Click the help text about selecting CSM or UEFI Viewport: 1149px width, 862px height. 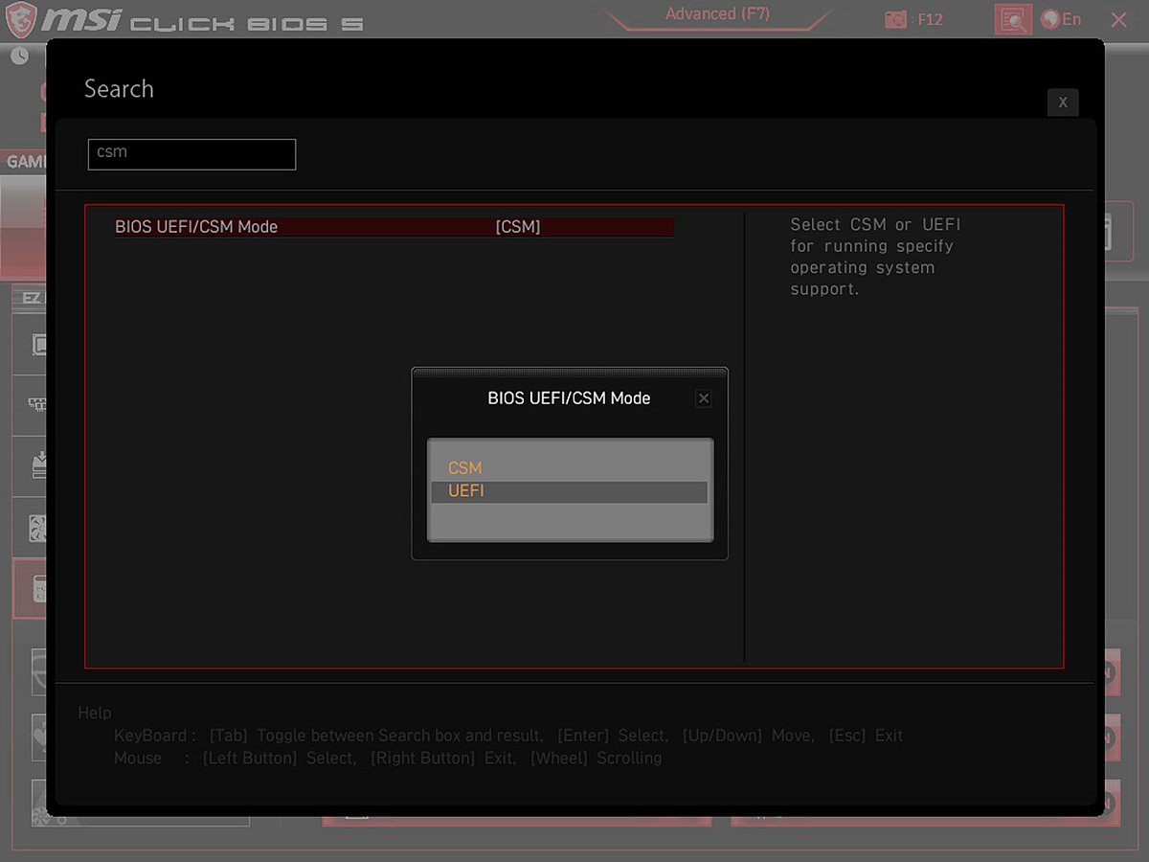[875, 257]
